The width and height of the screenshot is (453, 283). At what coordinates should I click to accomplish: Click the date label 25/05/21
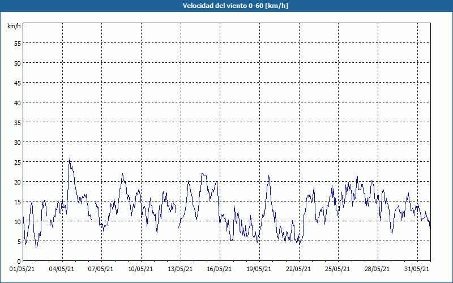(337, 269)
